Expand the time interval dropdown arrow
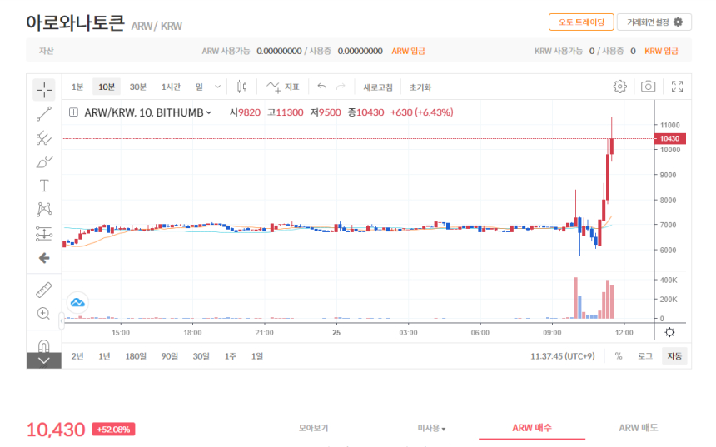 (218, 87)
